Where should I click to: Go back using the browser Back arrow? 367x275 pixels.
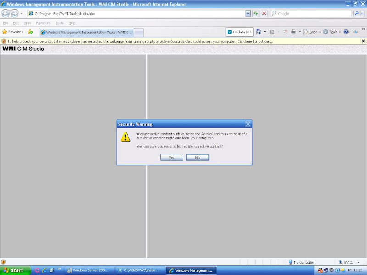tap(6, 14)
